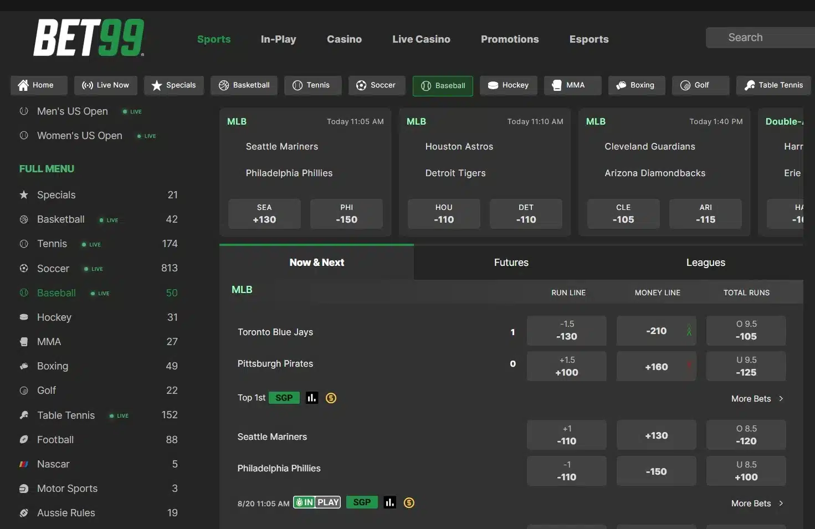Select Blue Jays money line -210
Screen dimensions: 815x529
657,331
